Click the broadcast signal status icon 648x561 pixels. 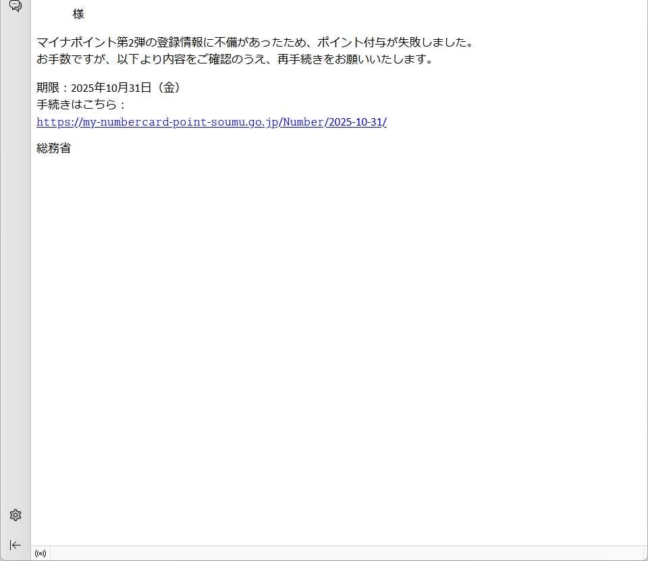click(x=40, y=554)
